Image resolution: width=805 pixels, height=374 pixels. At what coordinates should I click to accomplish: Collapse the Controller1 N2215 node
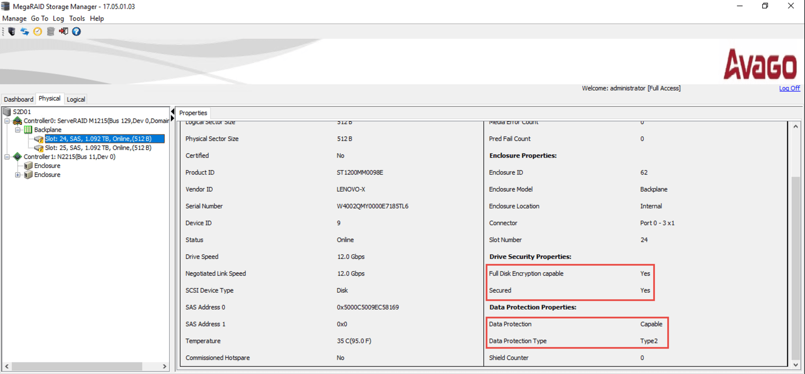[x=7, y=157]
